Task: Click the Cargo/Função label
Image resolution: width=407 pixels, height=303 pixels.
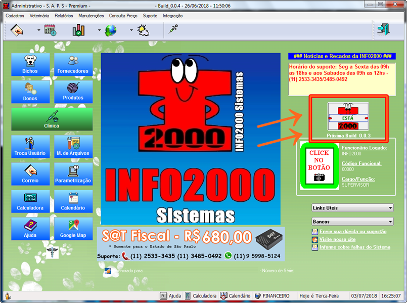Action: [x=358, y=179]
